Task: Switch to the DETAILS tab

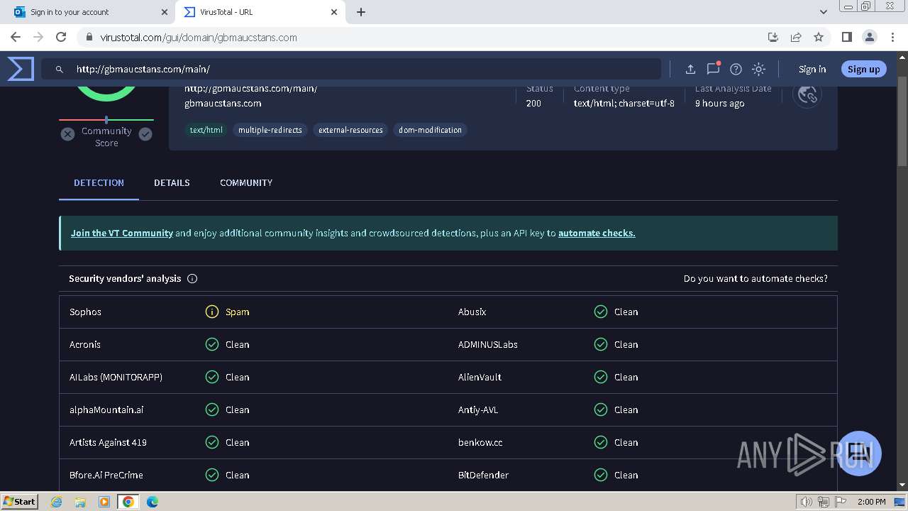Action: 172,182
